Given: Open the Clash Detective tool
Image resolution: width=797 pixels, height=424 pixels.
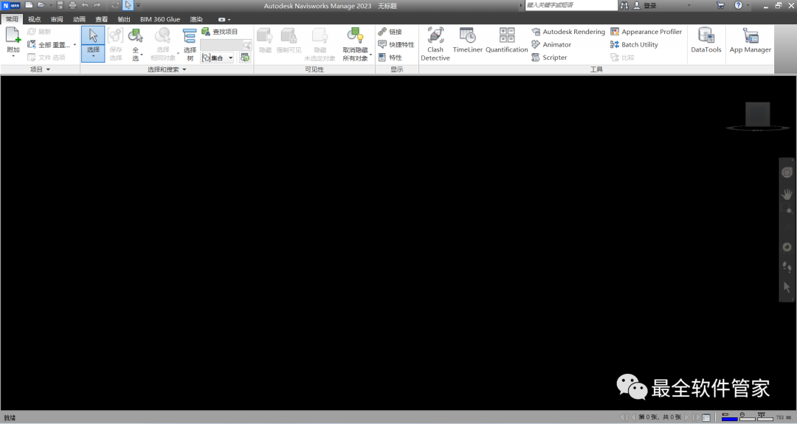Looking at the screenshot, I should pos(435,44).
